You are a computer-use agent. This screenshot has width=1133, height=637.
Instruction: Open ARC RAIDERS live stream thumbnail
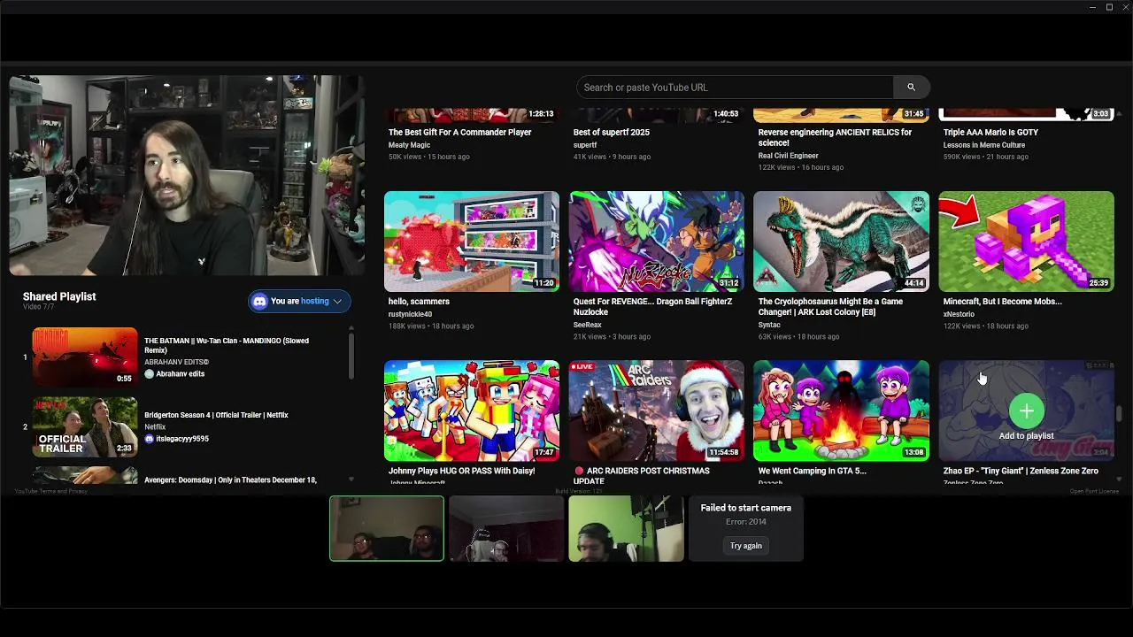click(657, 411)
